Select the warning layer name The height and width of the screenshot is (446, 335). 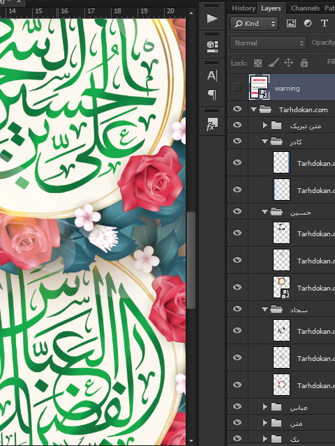coord(287,89)
